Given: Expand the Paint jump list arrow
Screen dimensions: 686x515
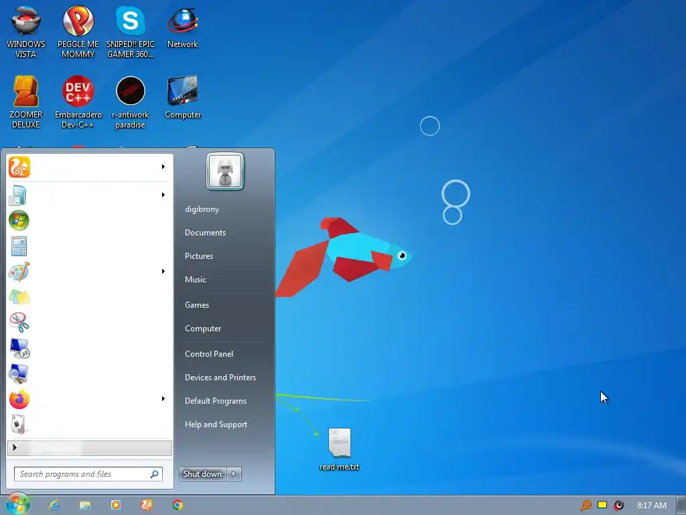Looking at the screenshot, I should [x=163, y=272].
